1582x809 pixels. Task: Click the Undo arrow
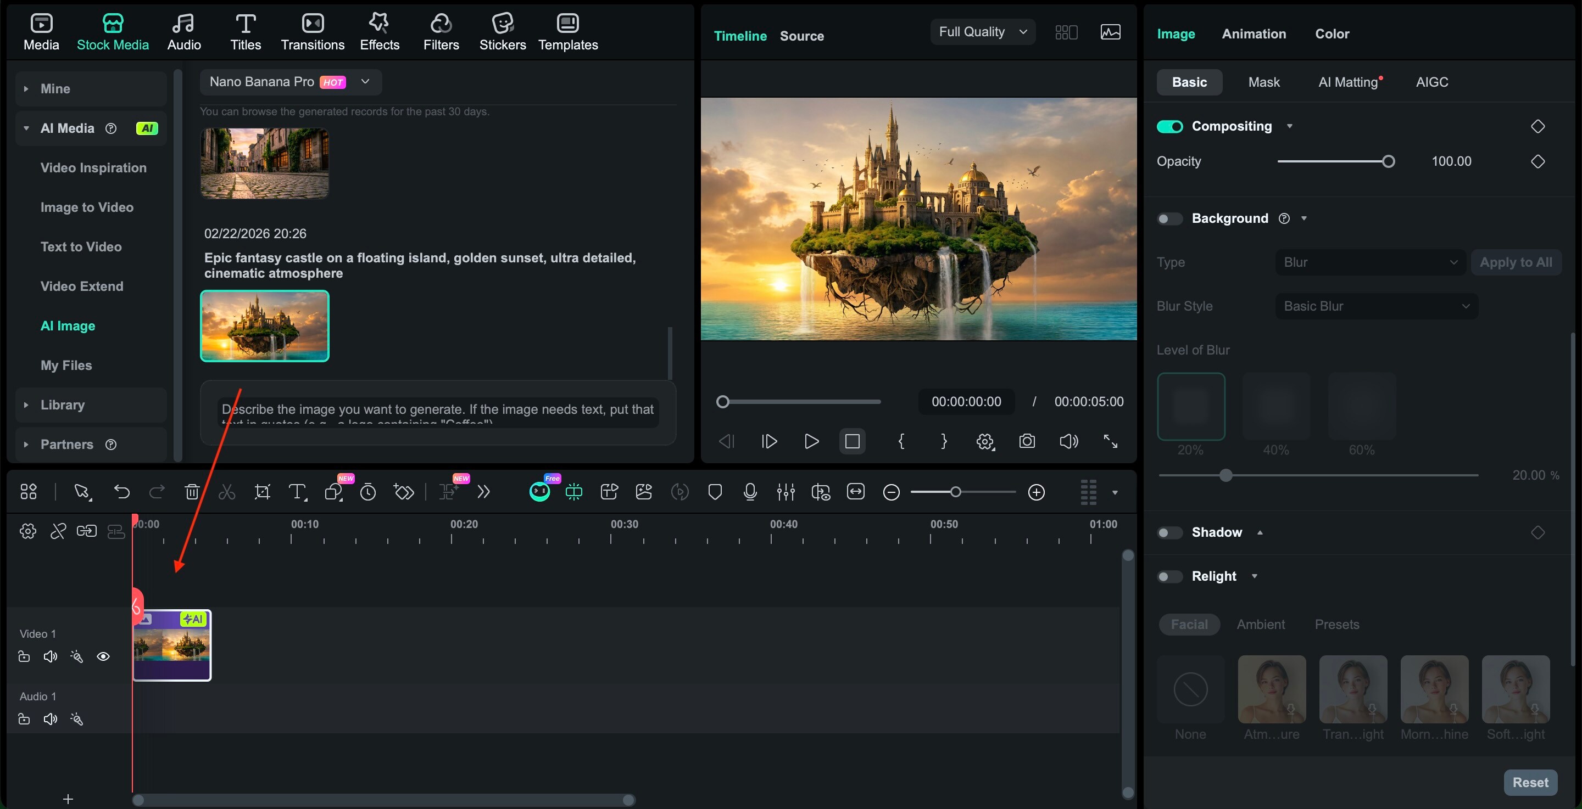pyautogui.click(x=121, y=492)
